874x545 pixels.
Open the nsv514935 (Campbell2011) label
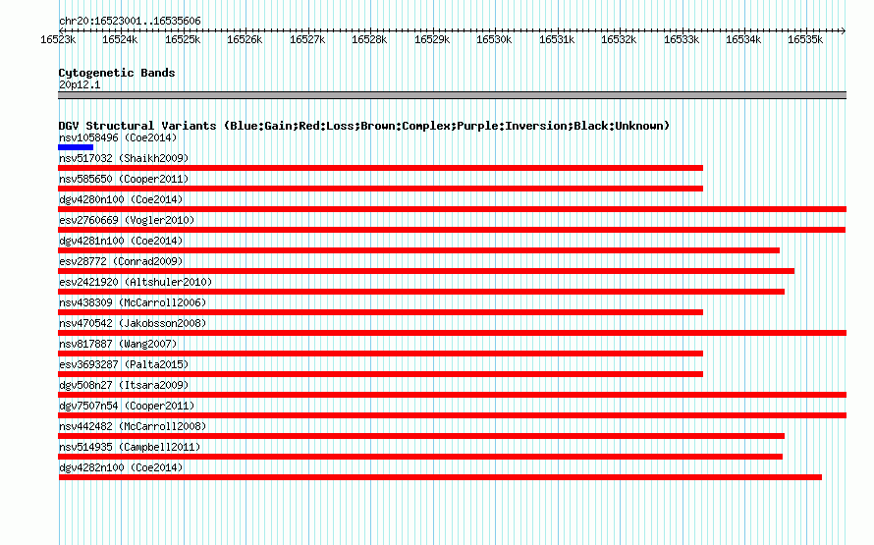pos(130,447)
